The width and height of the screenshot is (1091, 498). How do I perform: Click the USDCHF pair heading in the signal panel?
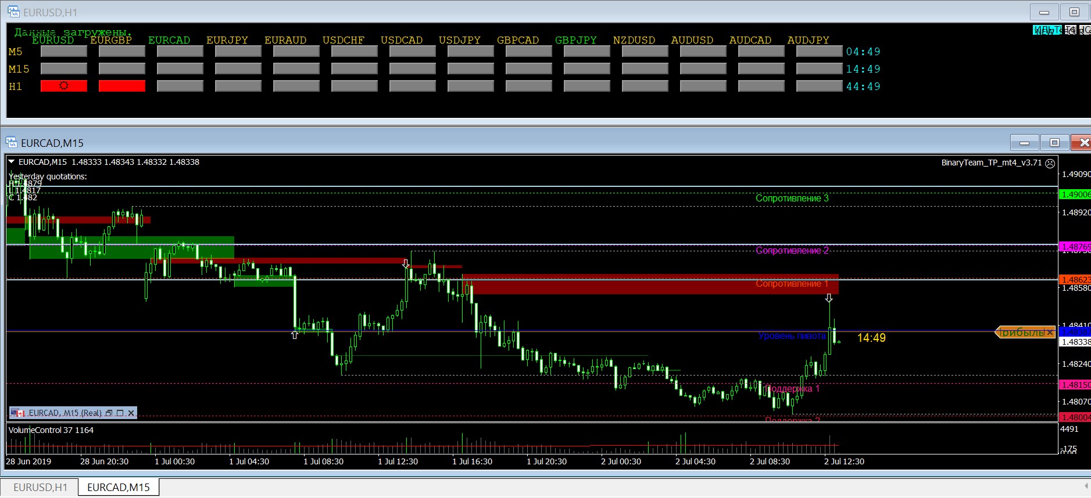point(344,40)
